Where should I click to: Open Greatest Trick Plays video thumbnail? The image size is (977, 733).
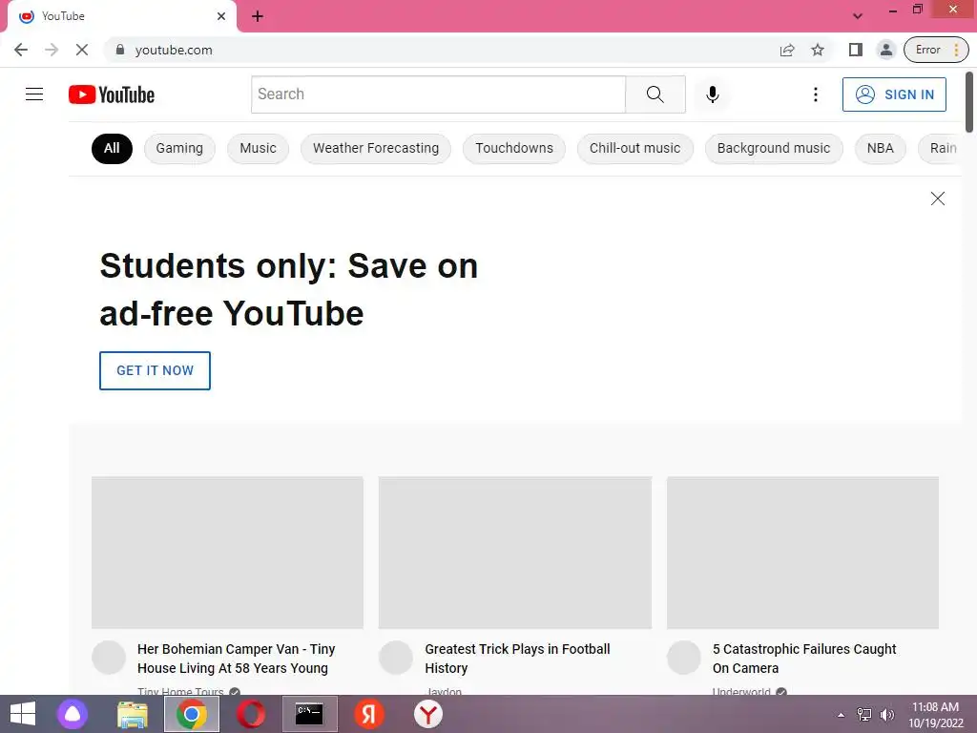point(514,553)
